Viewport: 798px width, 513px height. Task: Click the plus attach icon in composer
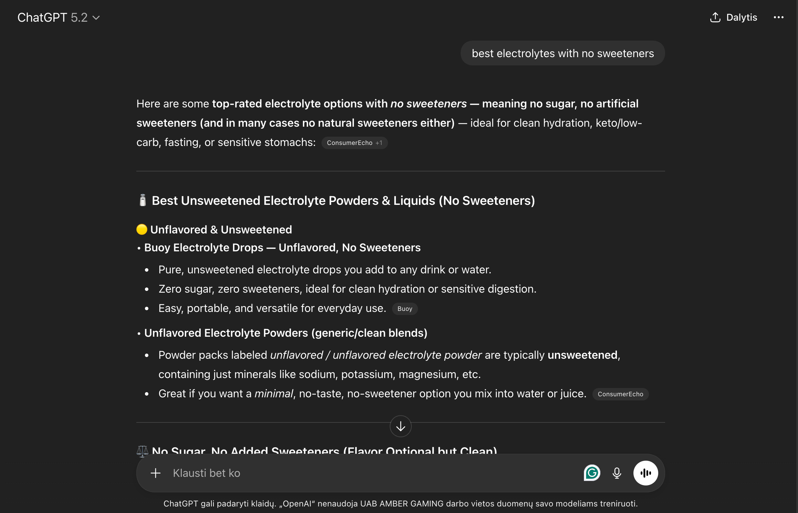(x=156, y=473)
